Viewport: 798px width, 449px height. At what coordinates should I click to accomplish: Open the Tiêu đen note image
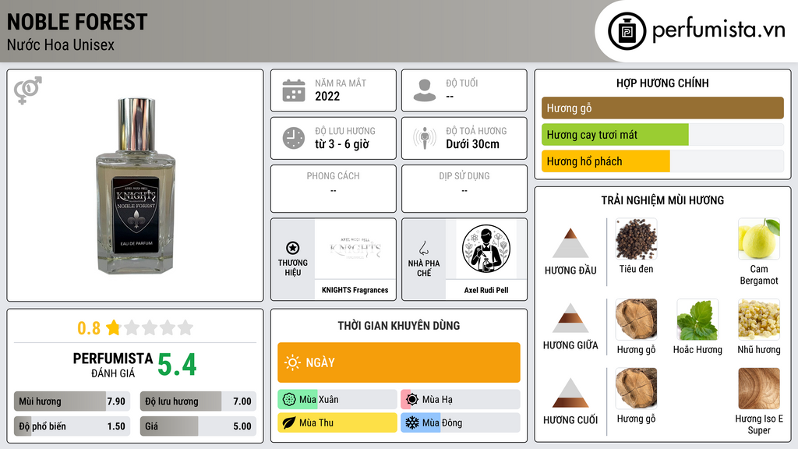click(636, 239)
